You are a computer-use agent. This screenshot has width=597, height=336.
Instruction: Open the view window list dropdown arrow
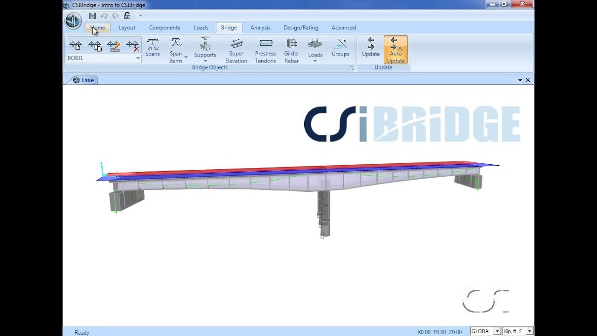click(x=520, y=80)
